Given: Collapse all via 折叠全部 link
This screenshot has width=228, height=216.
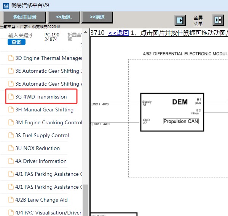Looking at the screenshot, I should tap(74, 37).
